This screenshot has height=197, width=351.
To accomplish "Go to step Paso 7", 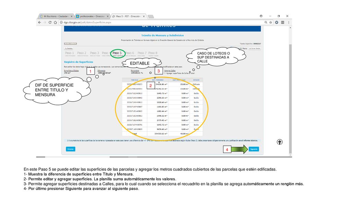I will click(x=142, y=53).
